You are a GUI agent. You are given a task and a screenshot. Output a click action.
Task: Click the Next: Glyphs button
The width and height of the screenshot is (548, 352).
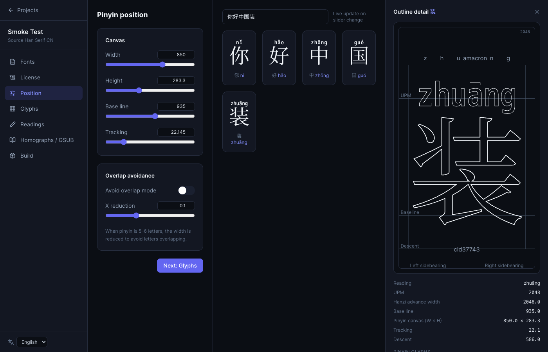tap(180, 266)
